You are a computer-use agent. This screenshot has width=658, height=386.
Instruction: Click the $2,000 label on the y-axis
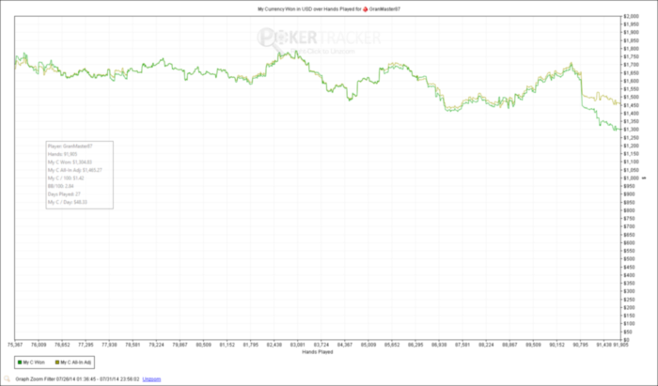tap(631, 16)
